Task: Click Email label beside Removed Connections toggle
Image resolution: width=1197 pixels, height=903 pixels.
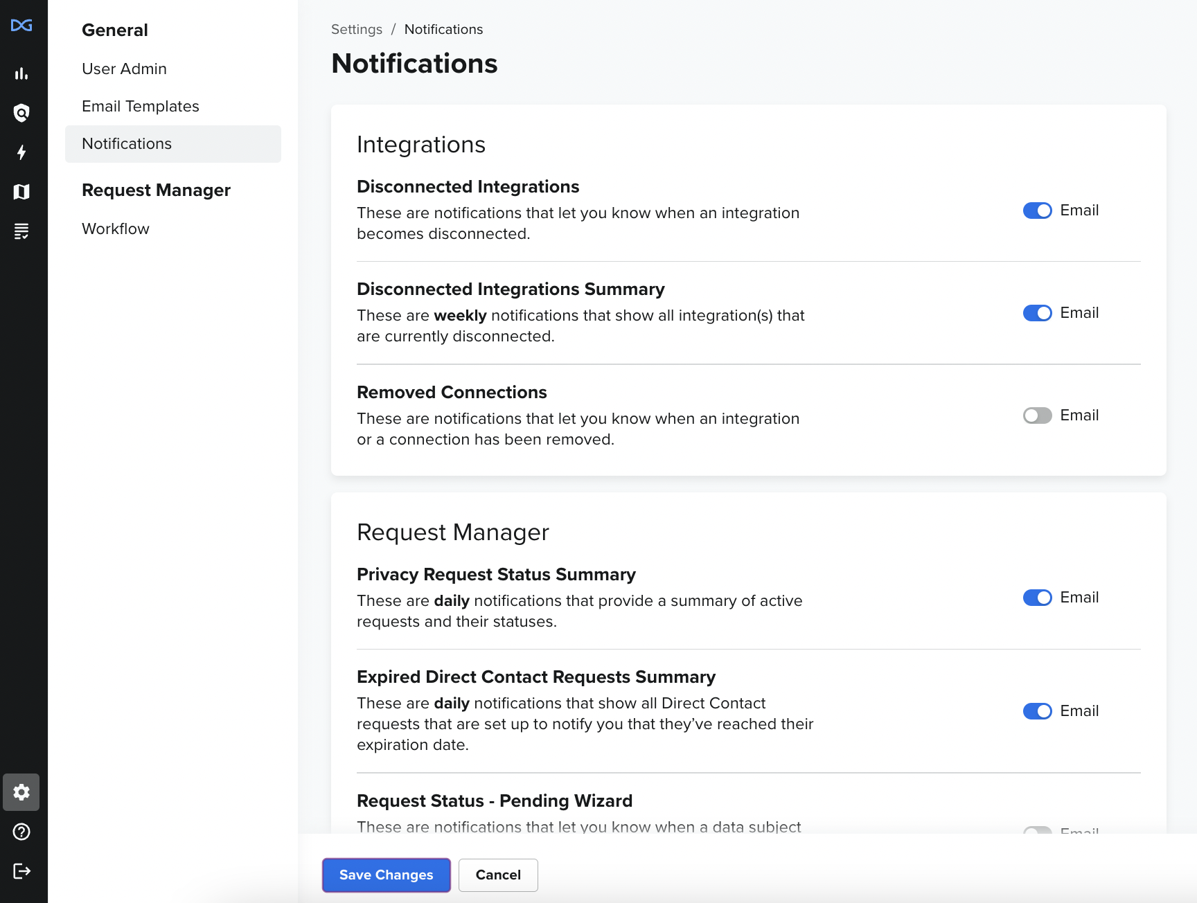Action: click(1079, 415)
